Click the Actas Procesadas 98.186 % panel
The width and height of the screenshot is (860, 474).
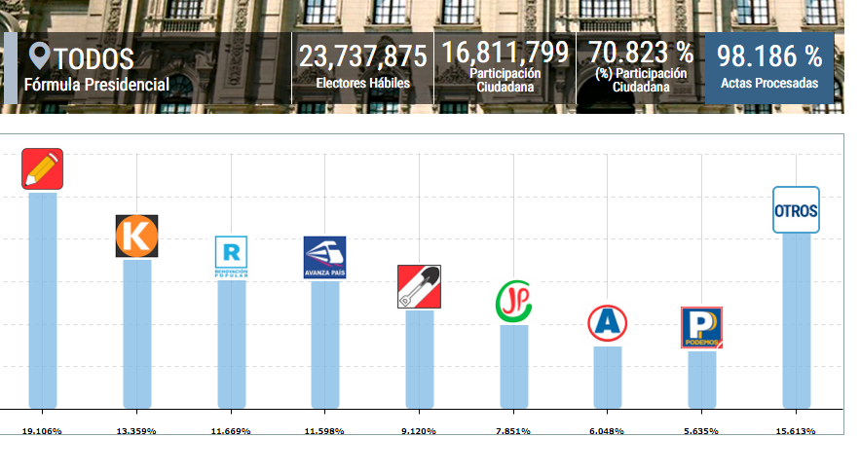769,68
